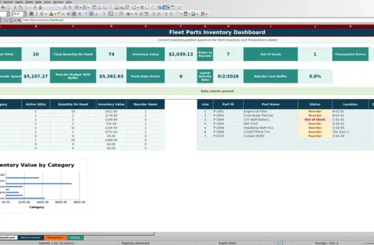Open the font color dropdown arrow
This screenshot has width=374, height=245.
pyautogui.click(x=55, y=14)
